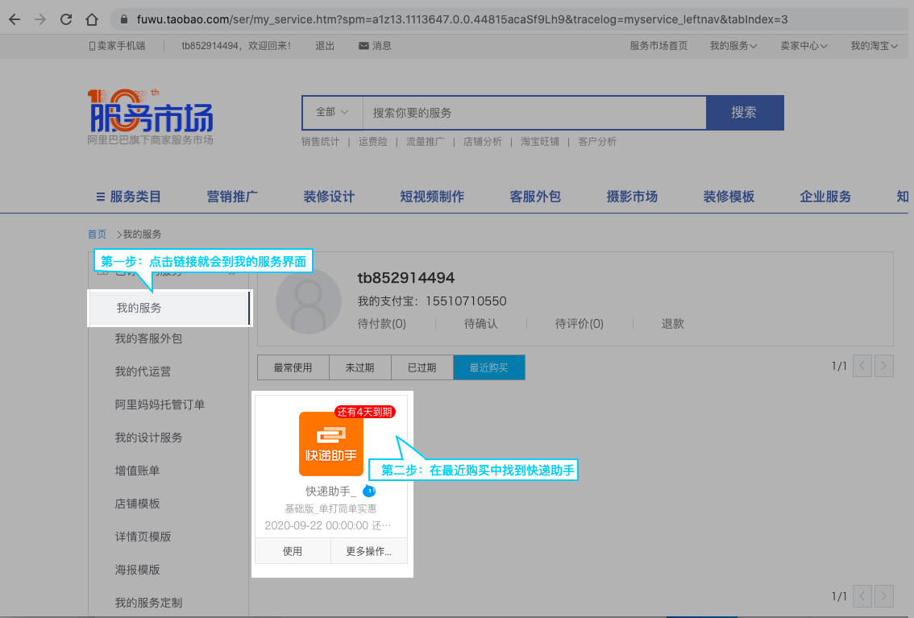
Task: Select the 最近购买 tab
Action: click(488, 367)
